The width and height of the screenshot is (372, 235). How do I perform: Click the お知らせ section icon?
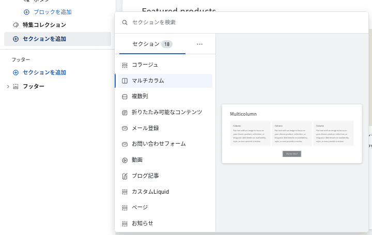pos(125,224)
